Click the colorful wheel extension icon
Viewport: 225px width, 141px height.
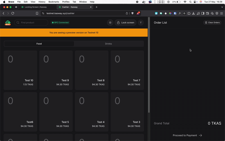[170, 13]
